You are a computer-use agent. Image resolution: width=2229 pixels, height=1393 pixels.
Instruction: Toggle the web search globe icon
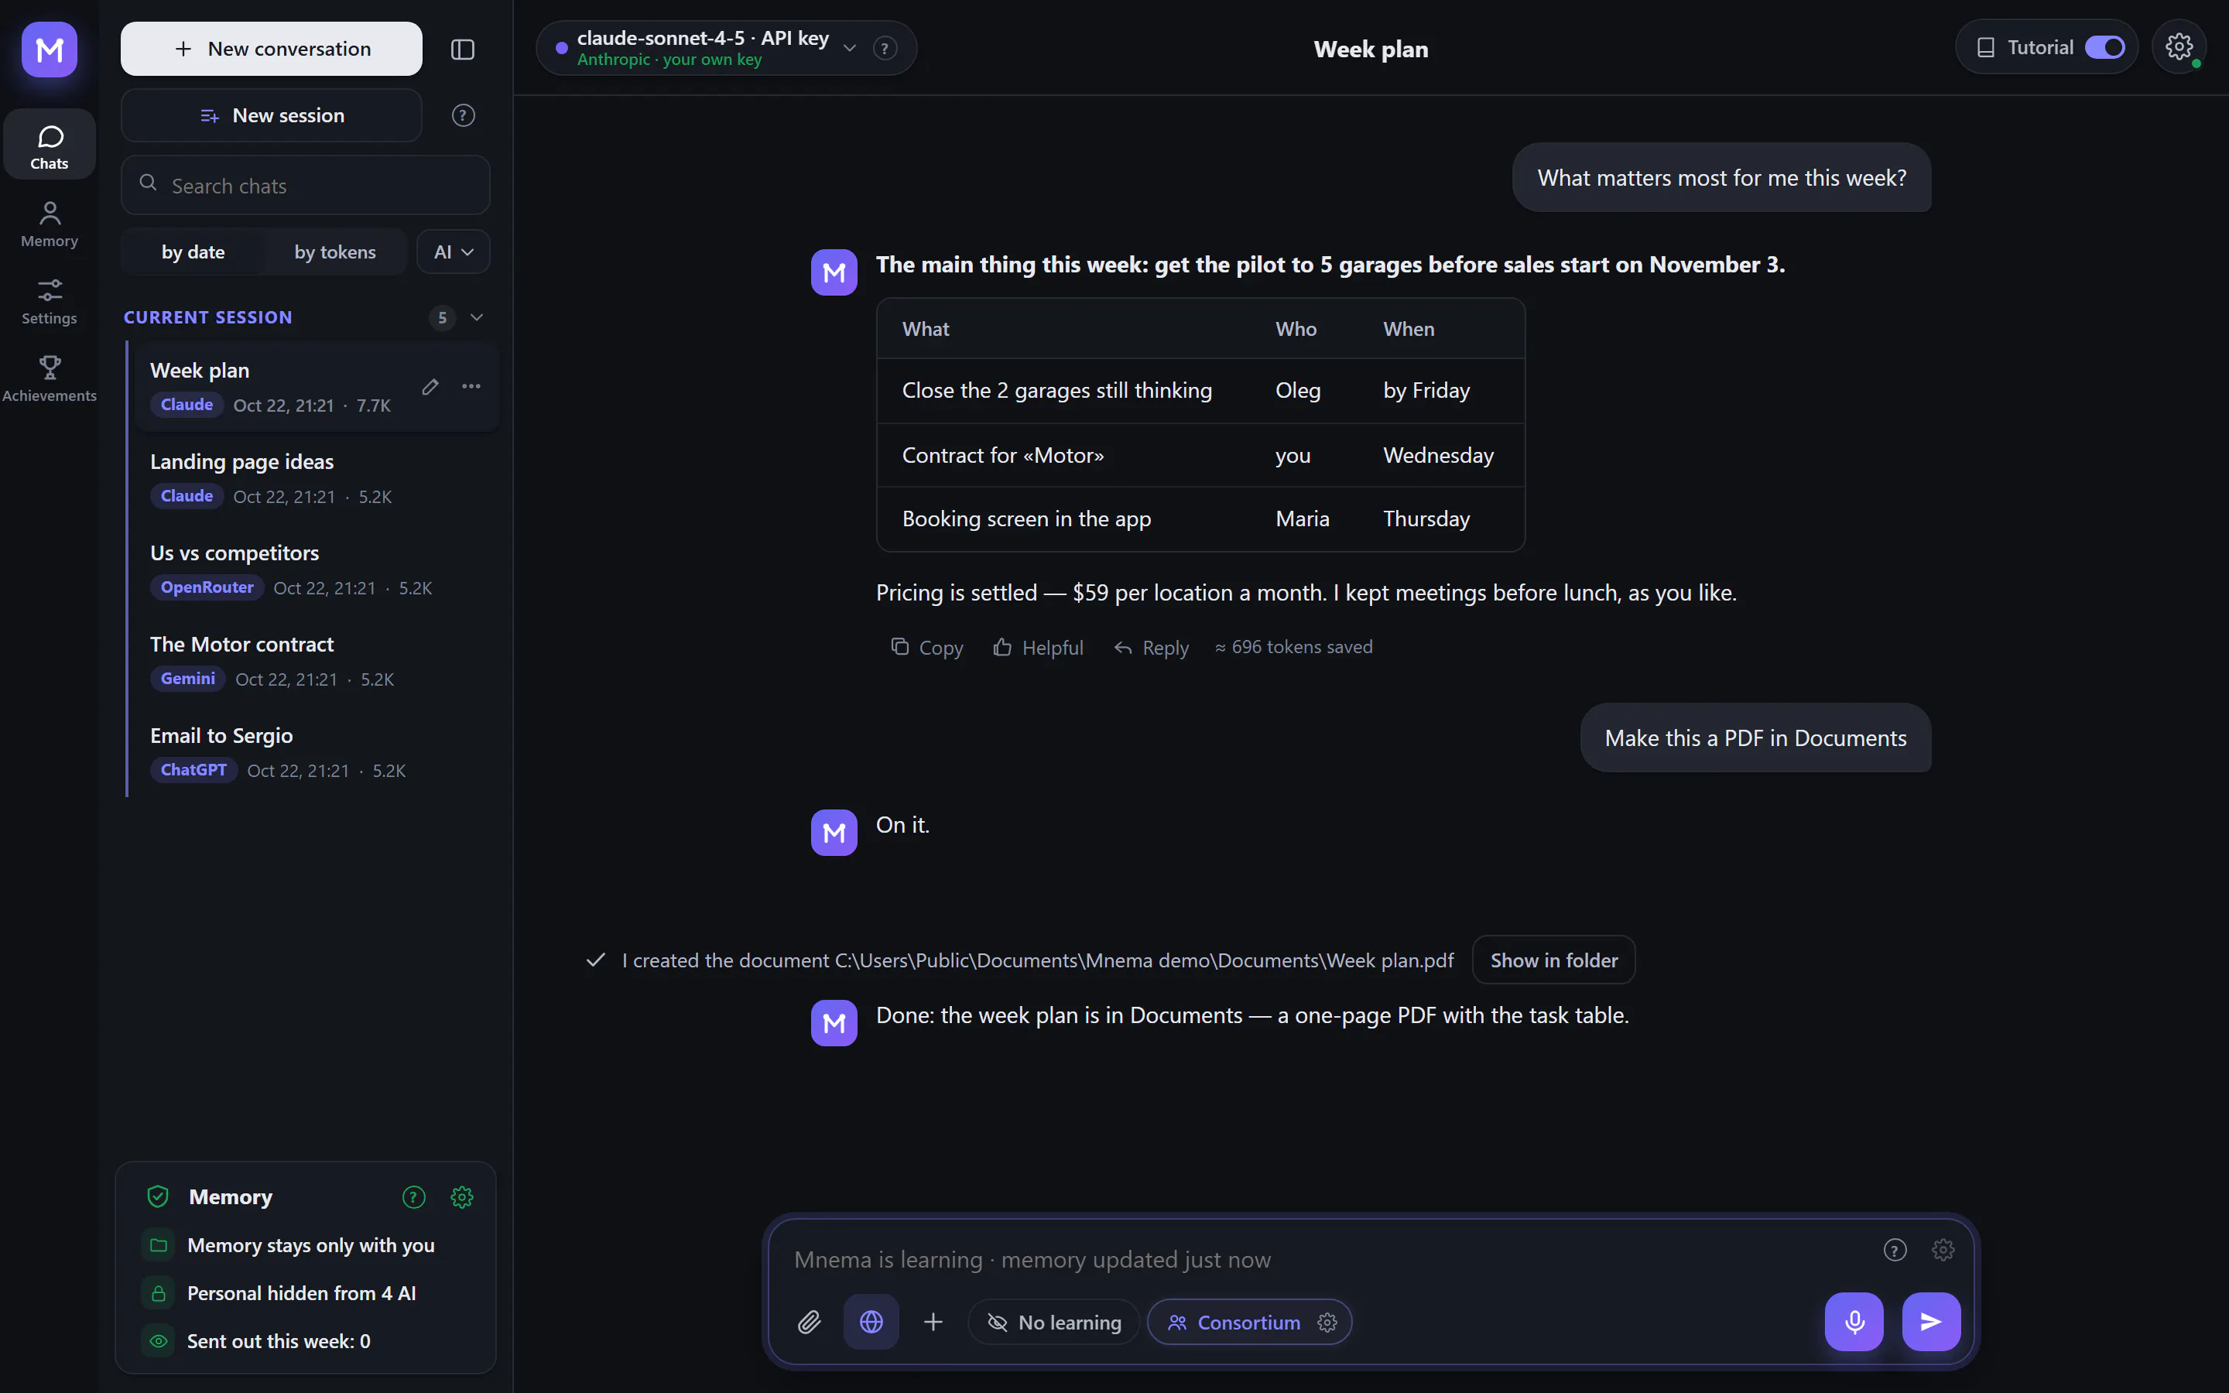pyautogui.click(x=871, y=1322)
